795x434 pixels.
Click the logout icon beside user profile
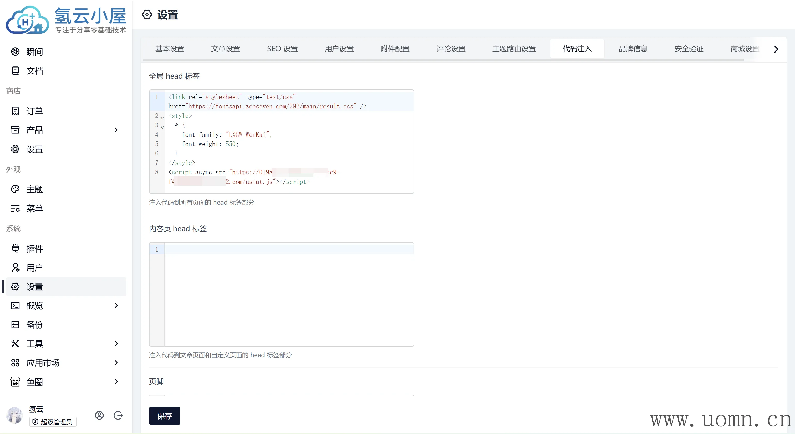(x=118, y=415)
